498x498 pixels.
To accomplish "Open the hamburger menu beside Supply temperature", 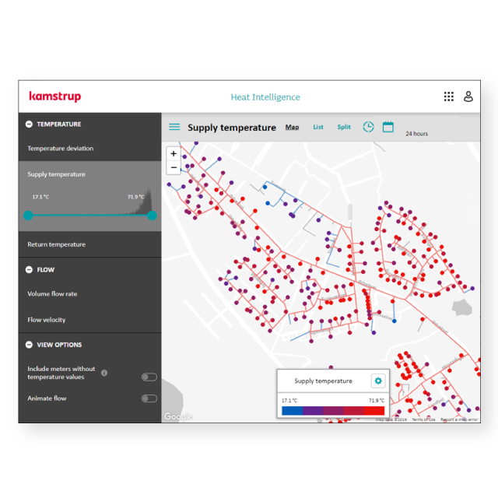I will coord(174,128).
